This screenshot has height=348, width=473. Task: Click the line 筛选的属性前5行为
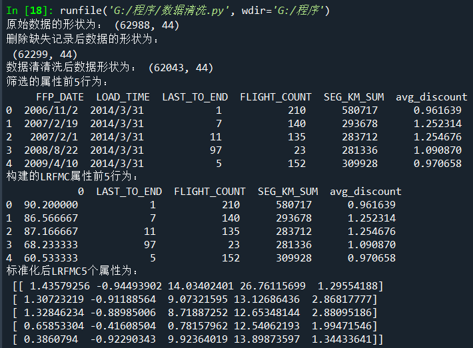[57, 81]
